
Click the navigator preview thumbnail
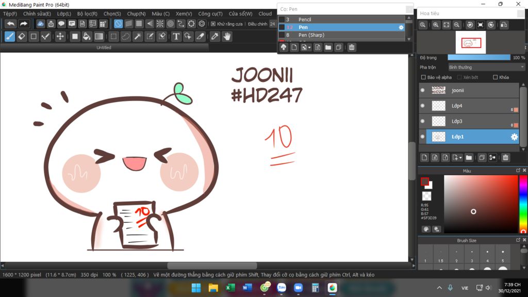click(471, 42)
